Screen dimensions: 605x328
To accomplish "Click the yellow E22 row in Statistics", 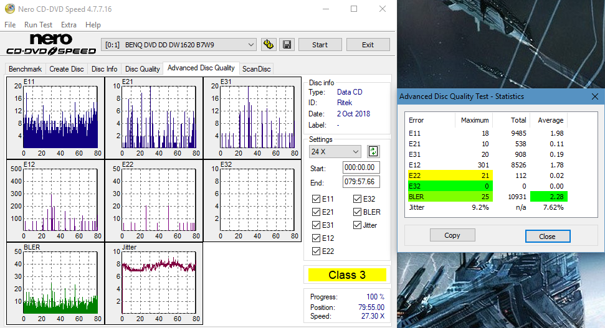I will coord(450,176).
